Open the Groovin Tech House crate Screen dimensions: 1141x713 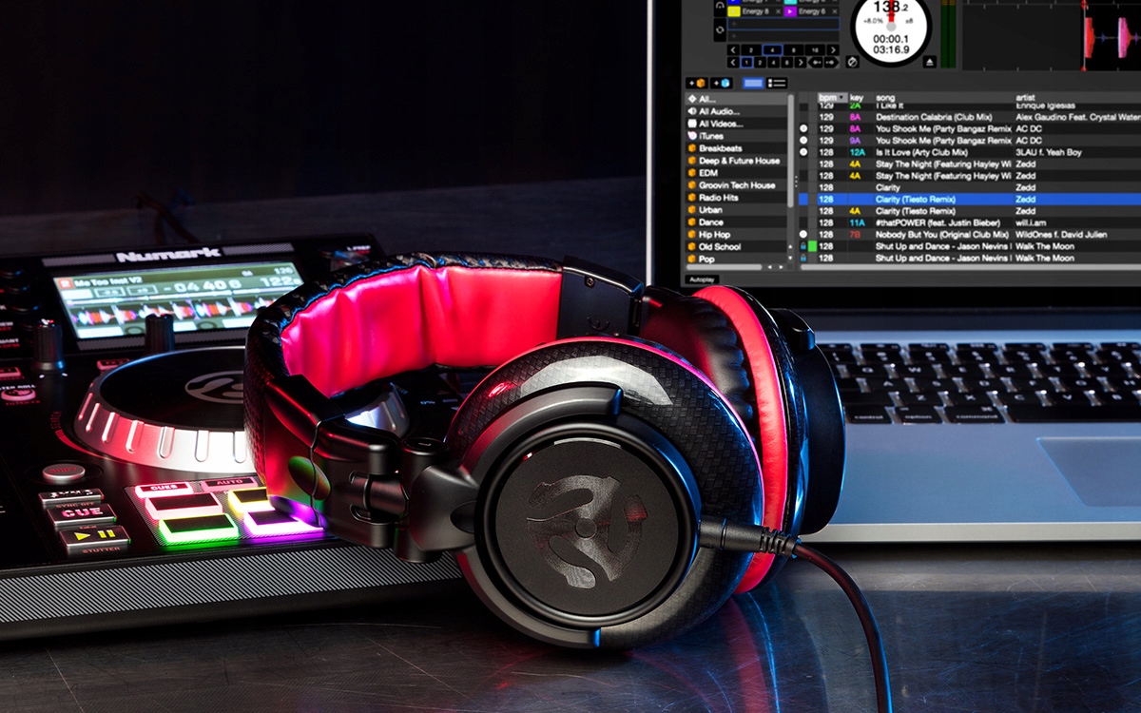click(737, 185)
